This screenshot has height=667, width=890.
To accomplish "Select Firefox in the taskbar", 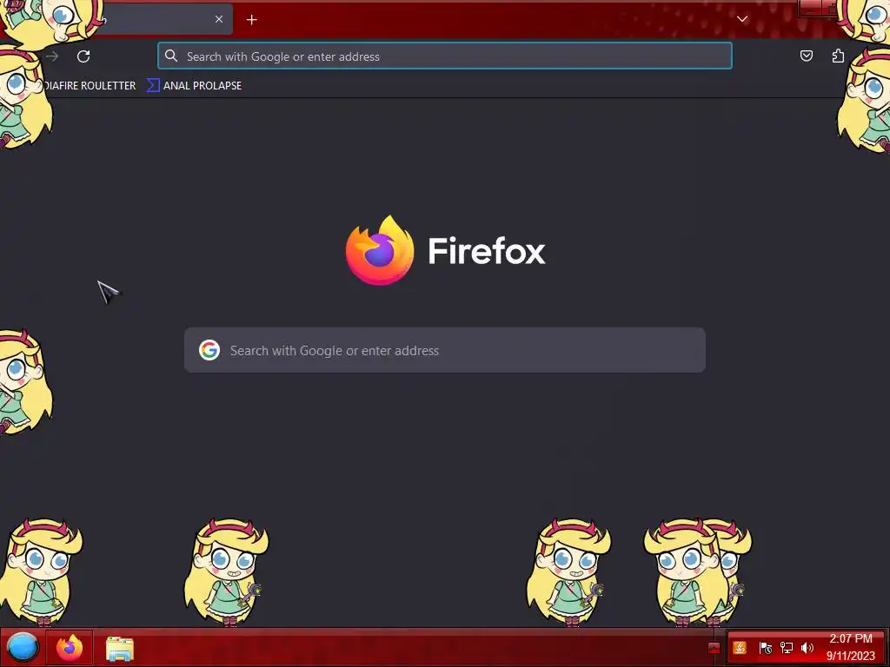I will click(x=70, y=647).
